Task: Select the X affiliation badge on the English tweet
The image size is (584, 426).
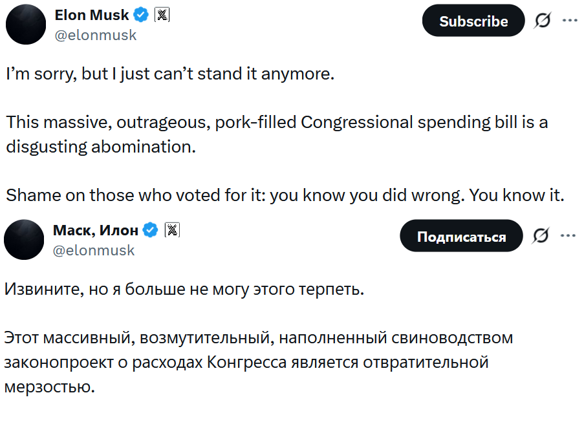Action: click(161, 14)
